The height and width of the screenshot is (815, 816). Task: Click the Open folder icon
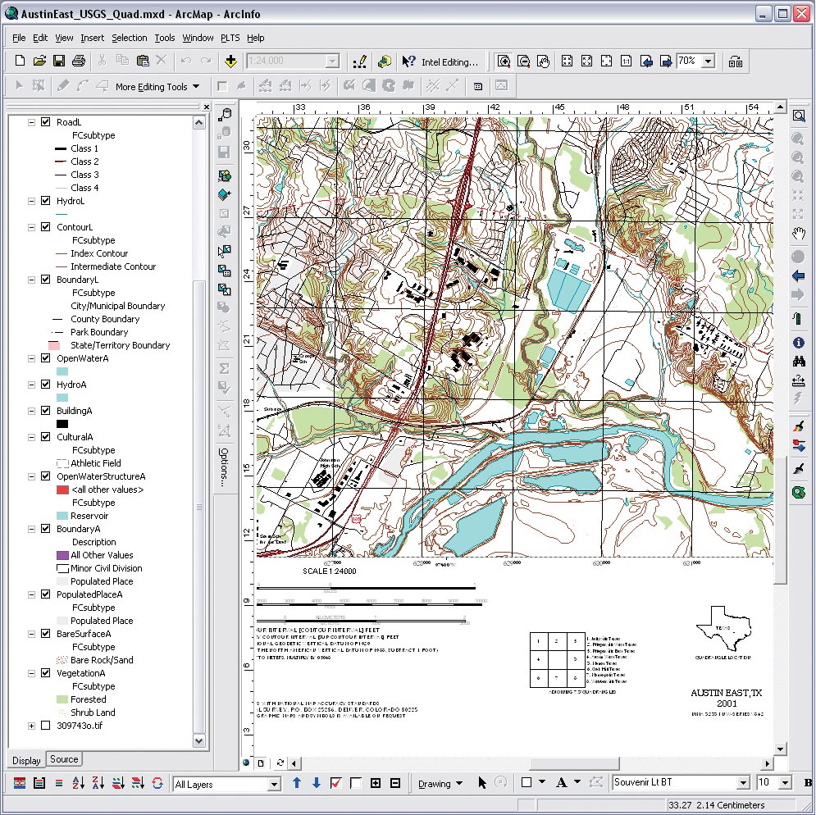click(39, 61)
